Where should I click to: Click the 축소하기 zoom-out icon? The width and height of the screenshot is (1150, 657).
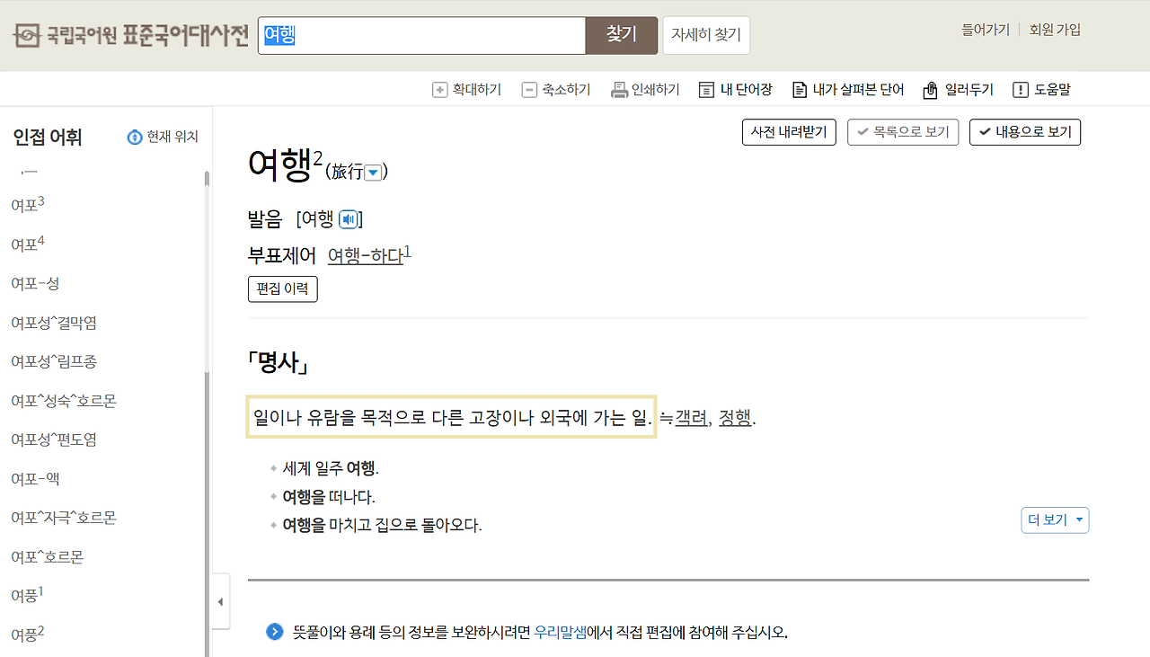point(529,89)
